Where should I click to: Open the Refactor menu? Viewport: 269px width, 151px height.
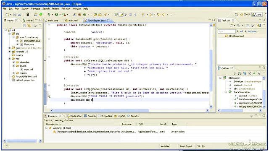coord(66,8)
